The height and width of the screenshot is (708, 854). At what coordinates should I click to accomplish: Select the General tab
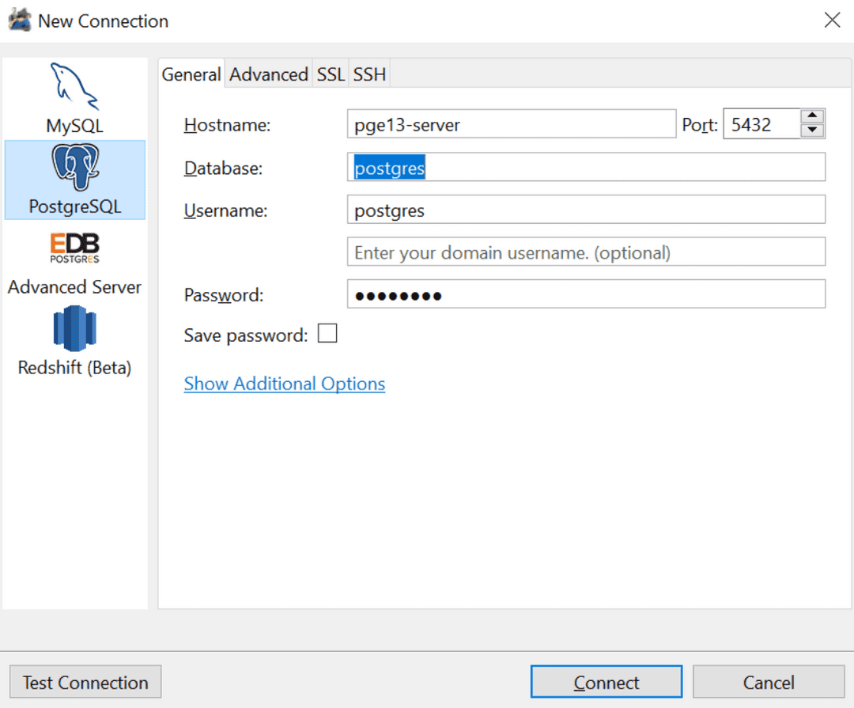click(191, 74)
